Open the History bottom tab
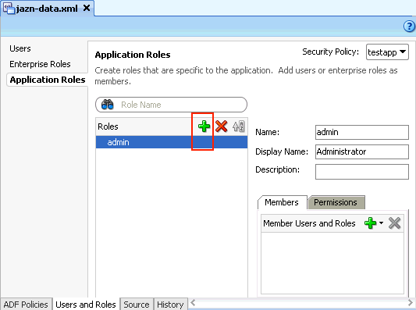The width and height of the screenshot is (416, 310). point(170,305)
